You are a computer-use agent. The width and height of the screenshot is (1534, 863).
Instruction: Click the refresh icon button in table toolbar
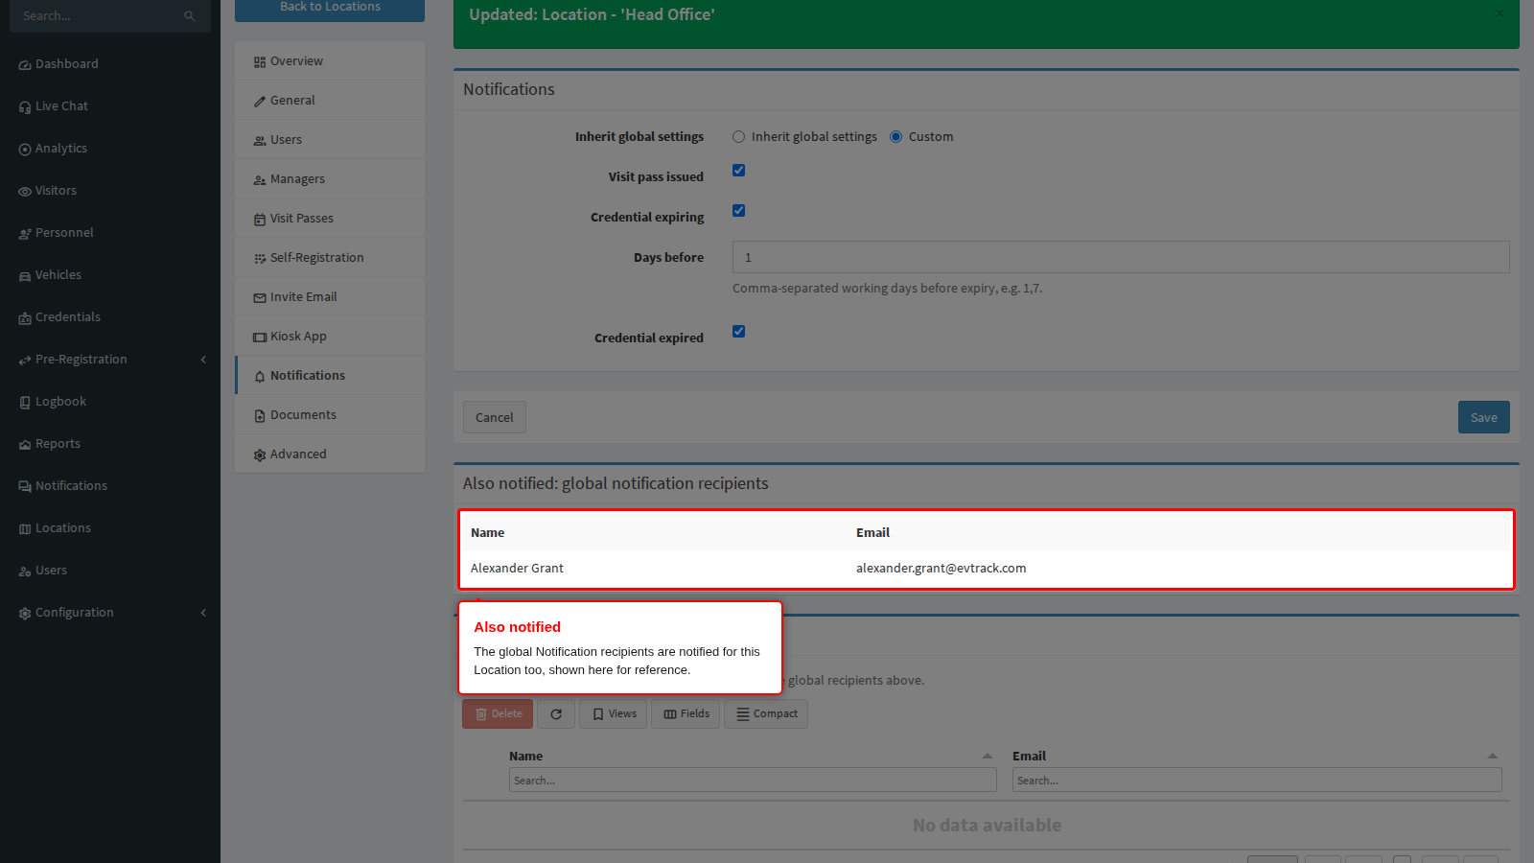tap(556, 714)
